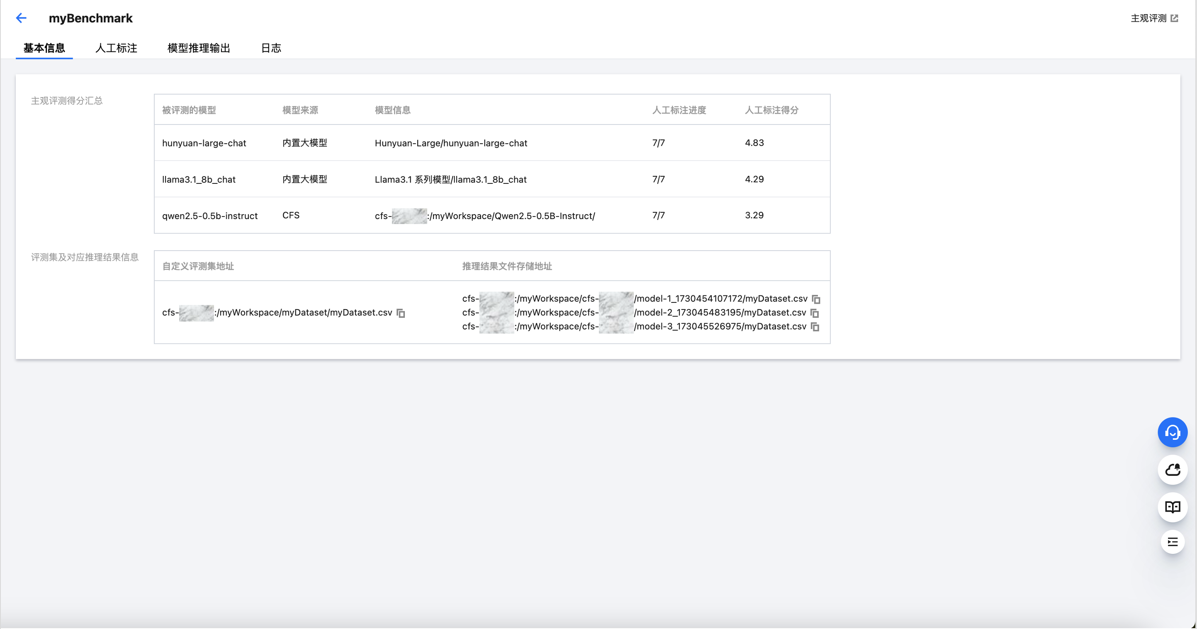
Task: Click the cloud notification floating button
Action: click(x=1172, y=470)
